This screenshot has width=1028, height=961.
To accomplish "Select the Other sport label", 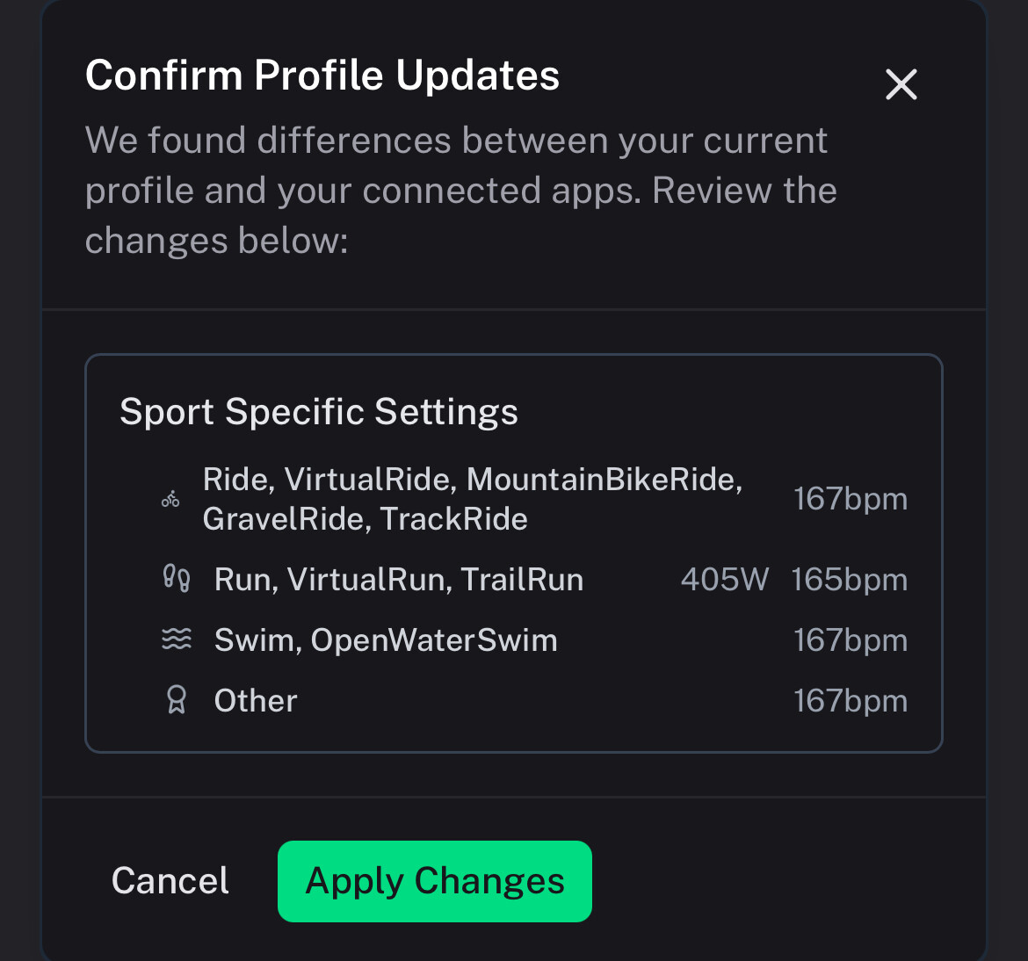I will (x=256, y=701).
